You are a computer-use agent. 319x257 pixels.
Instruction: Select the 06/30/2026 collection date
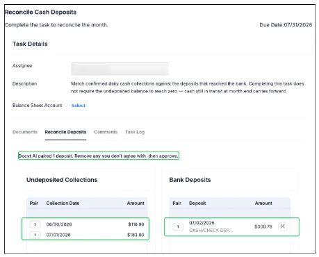click(59, 224)
